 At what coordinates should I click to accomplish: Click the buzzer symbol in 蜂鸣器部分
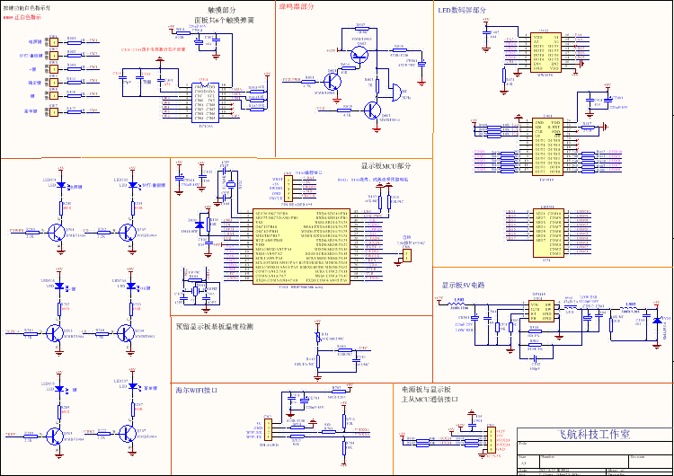[396, 92]
